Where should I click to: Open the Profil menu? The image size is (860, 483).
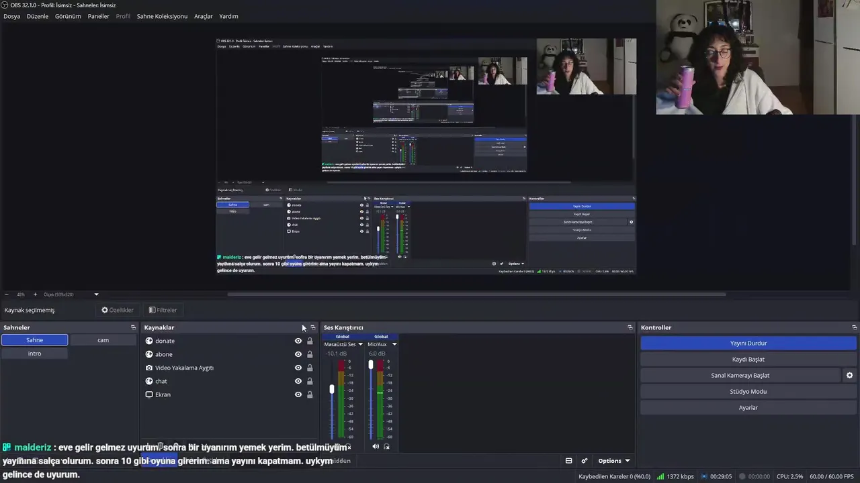(x=123, y=16)
